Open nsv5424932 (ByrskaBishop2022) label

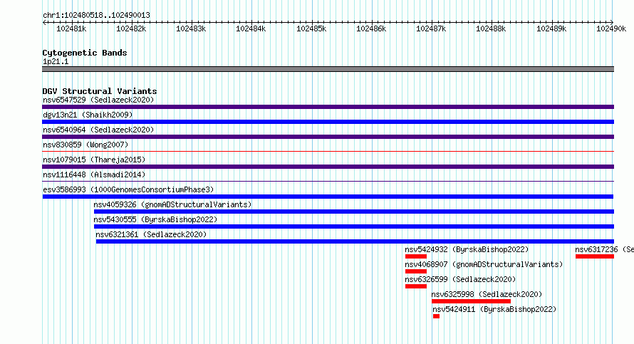pyautogui.click(x=467, y=249)
